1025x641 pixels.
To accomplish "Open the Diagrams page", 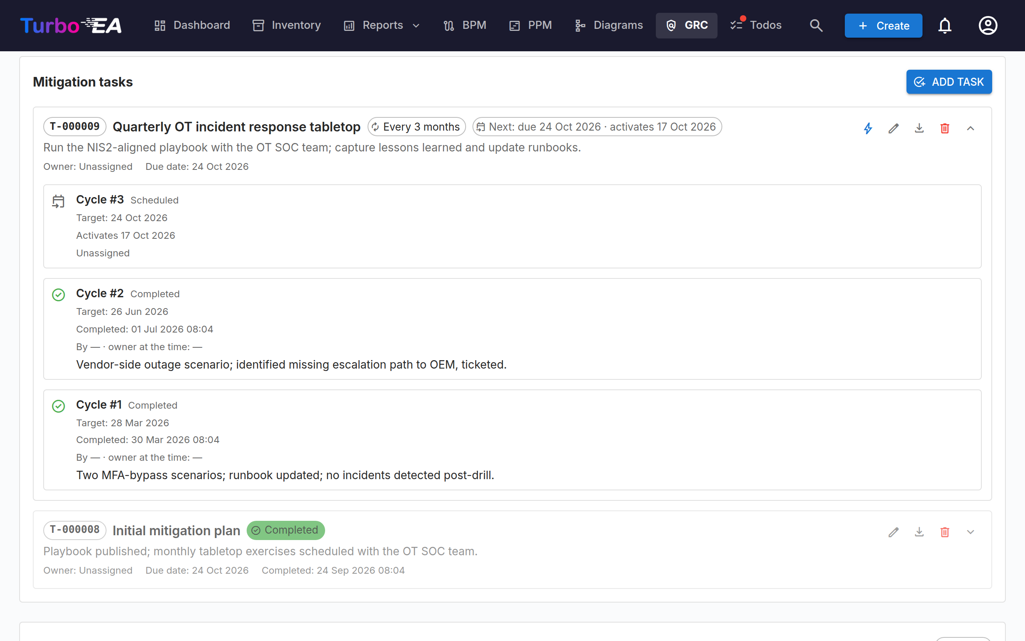I will pos(609,25).
